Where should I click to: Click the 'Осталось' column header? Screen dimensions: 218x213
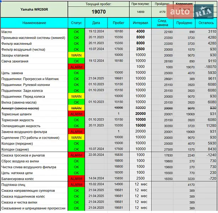click(x=206, y=23)
